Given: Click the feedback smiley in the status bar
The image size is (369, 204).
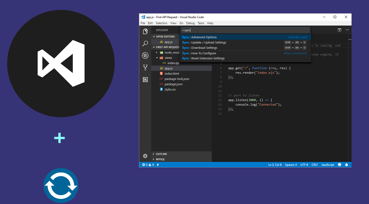Looking at the screenshot, I should click(x=339, y=164).
